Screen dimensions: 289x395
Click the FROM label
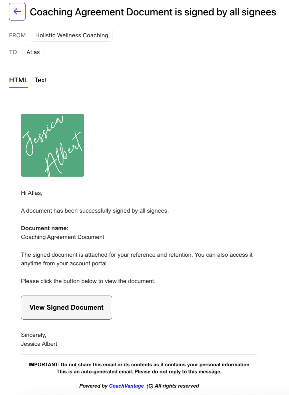tap(18, 35)
